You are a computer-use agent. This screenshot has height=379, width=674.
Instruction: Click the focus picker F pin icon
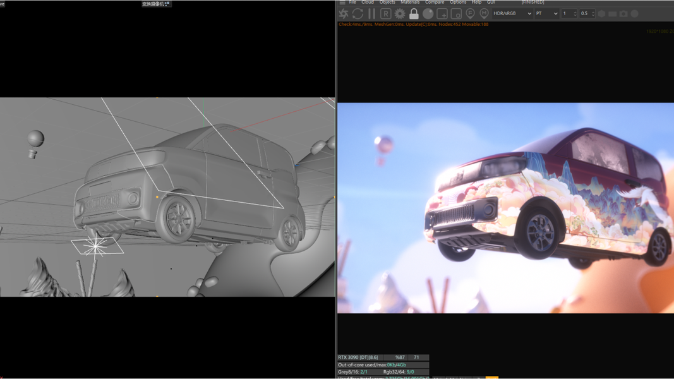click(x=470, y=14)
